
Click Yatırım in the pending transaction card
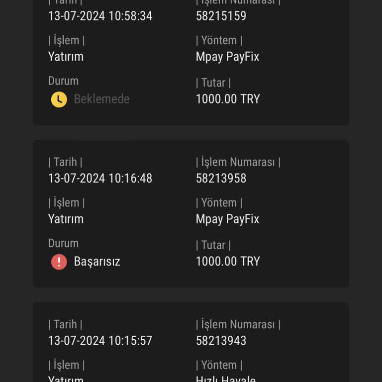coord(66,57)
